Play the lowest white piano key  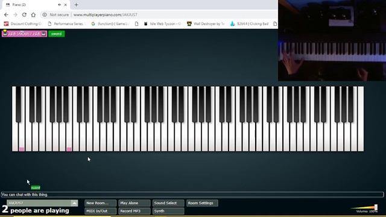point(14,138)
